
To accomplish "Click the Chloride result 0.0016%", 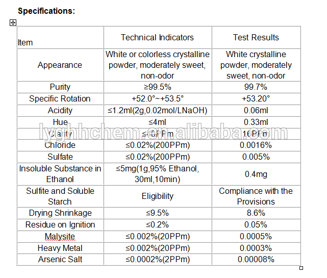I will [x=256, y=145].
